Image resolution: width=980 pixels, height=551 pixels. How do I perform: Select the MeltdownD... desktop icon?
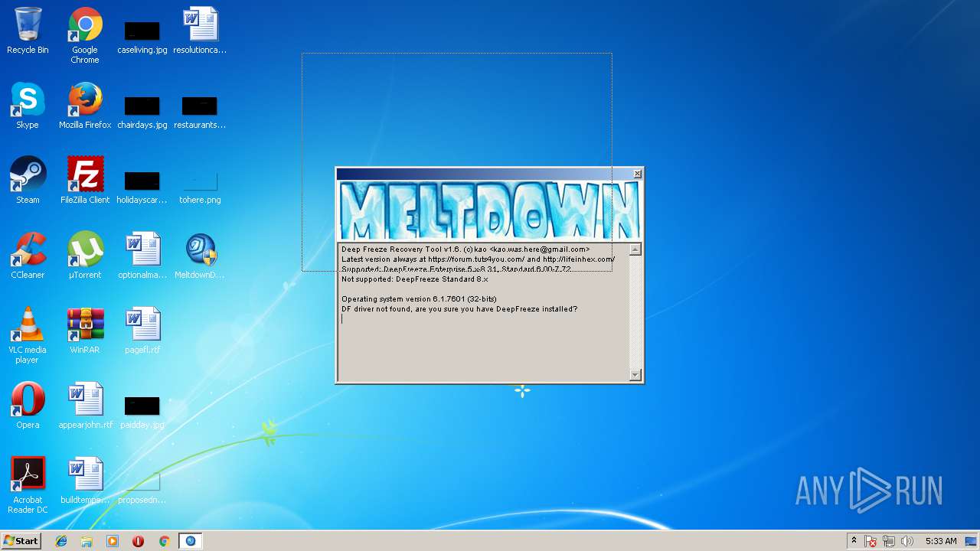coord(200,256)
